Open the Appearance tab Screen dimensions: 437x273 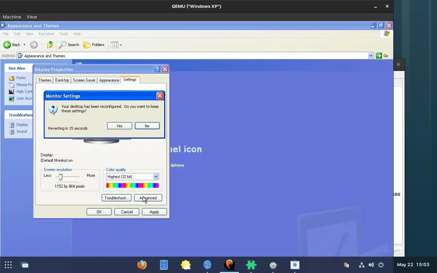109,80
